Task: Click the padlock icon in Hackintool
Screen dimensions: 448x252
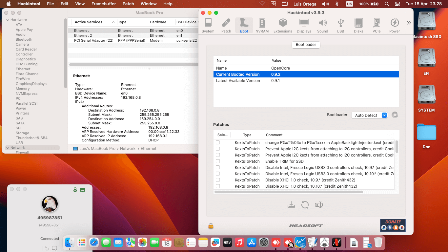Action: point(211,226)
